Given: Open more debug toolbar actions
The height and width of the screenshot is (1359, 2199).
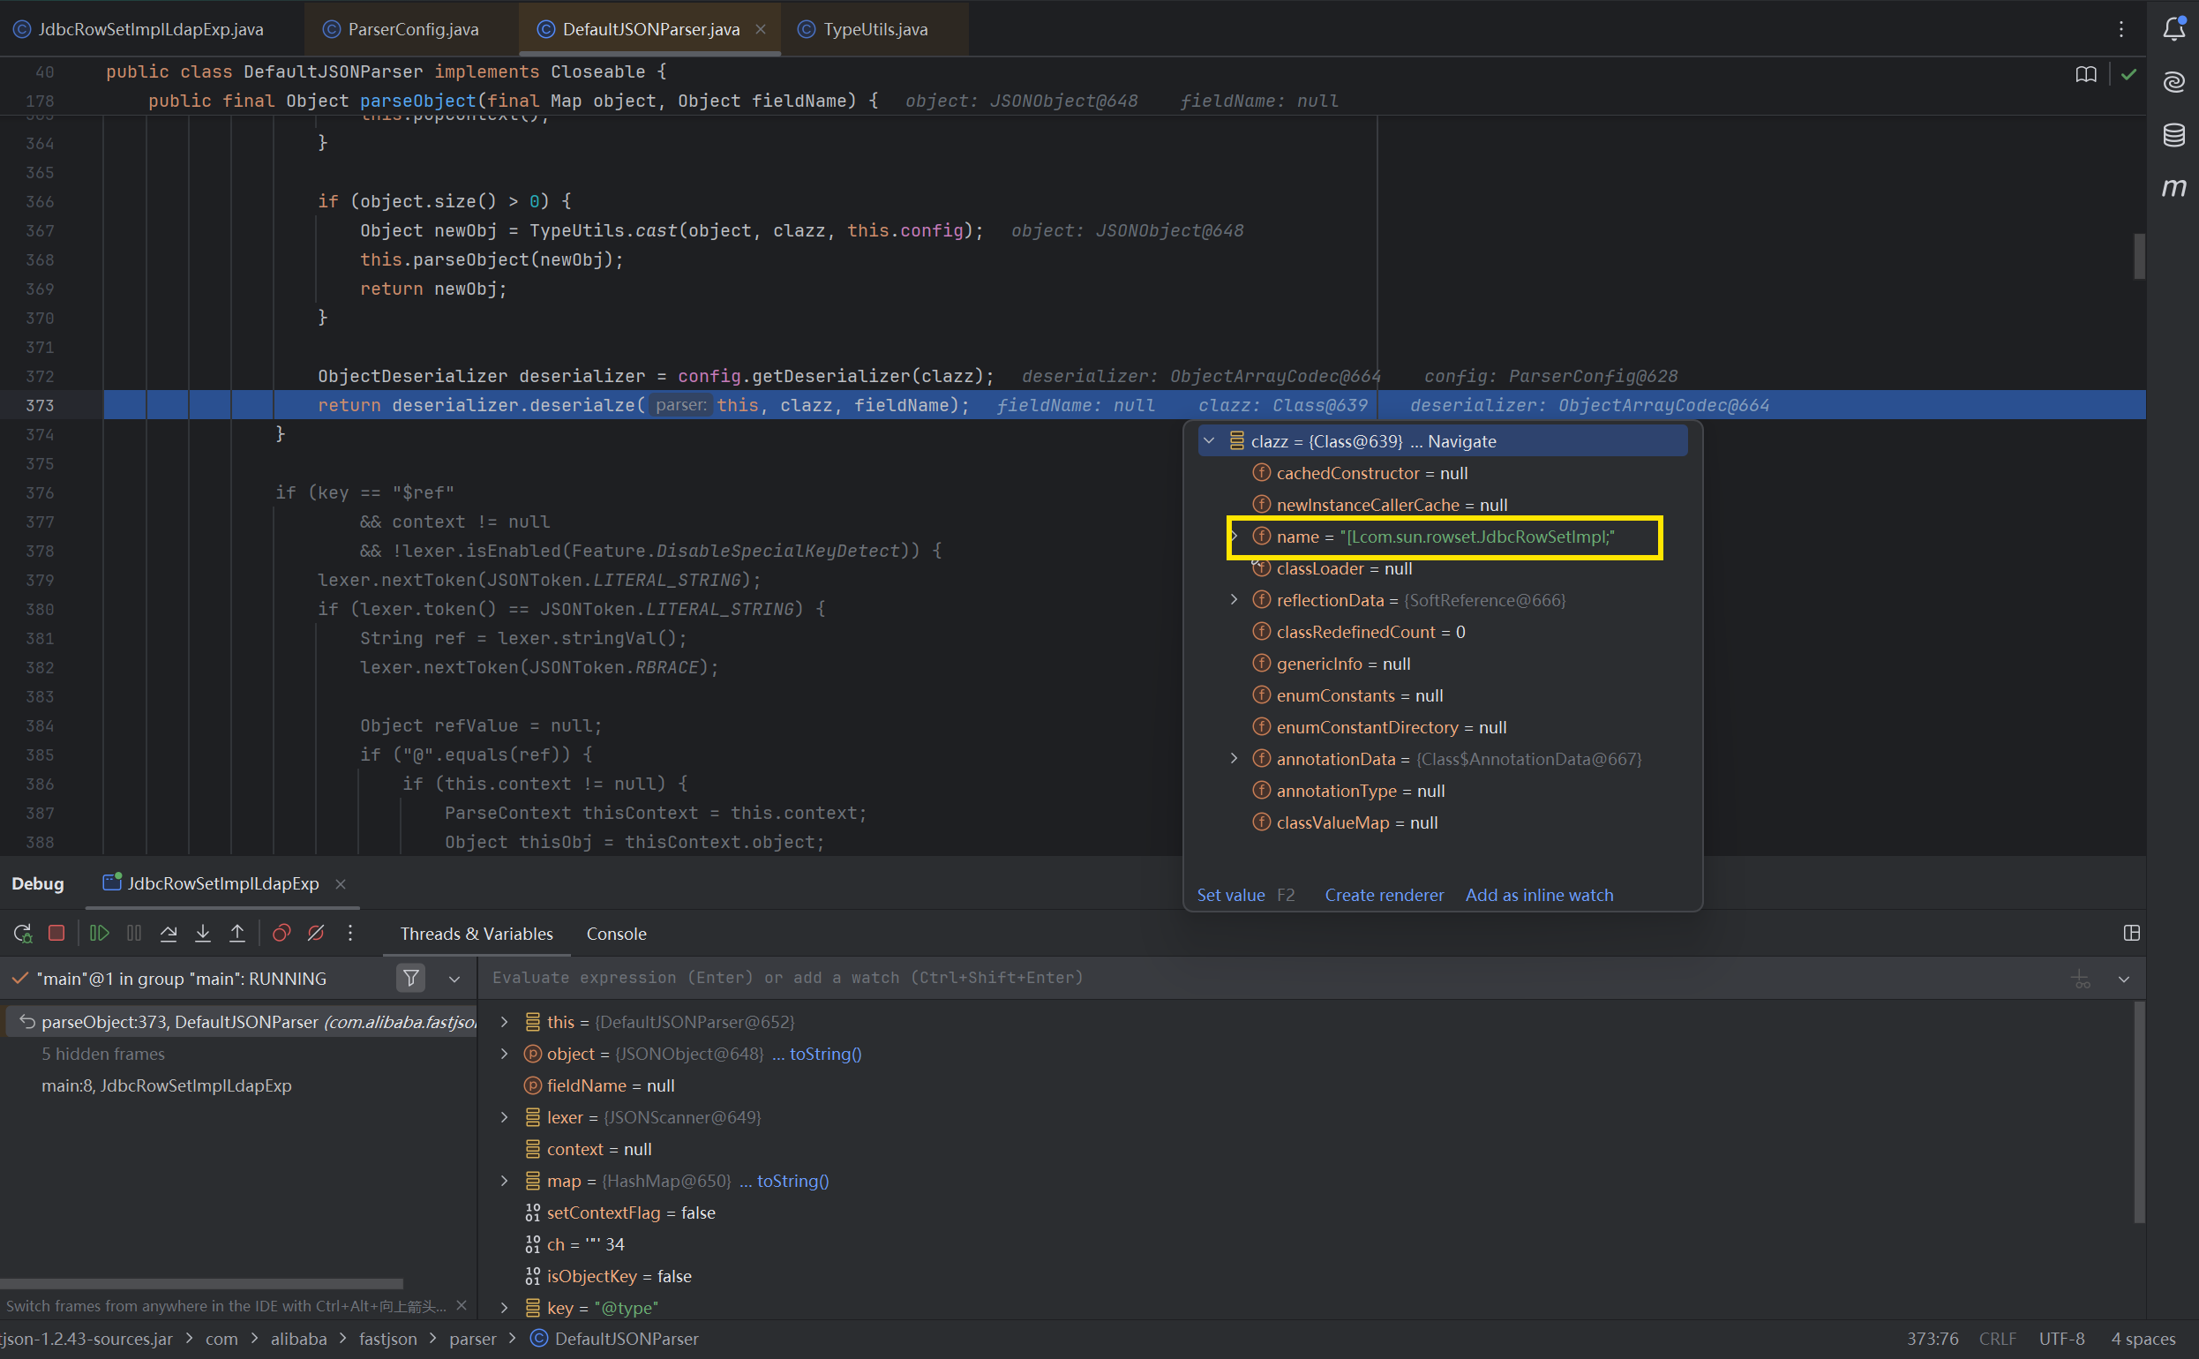Looking at the screenshot, I should (350, 934).
